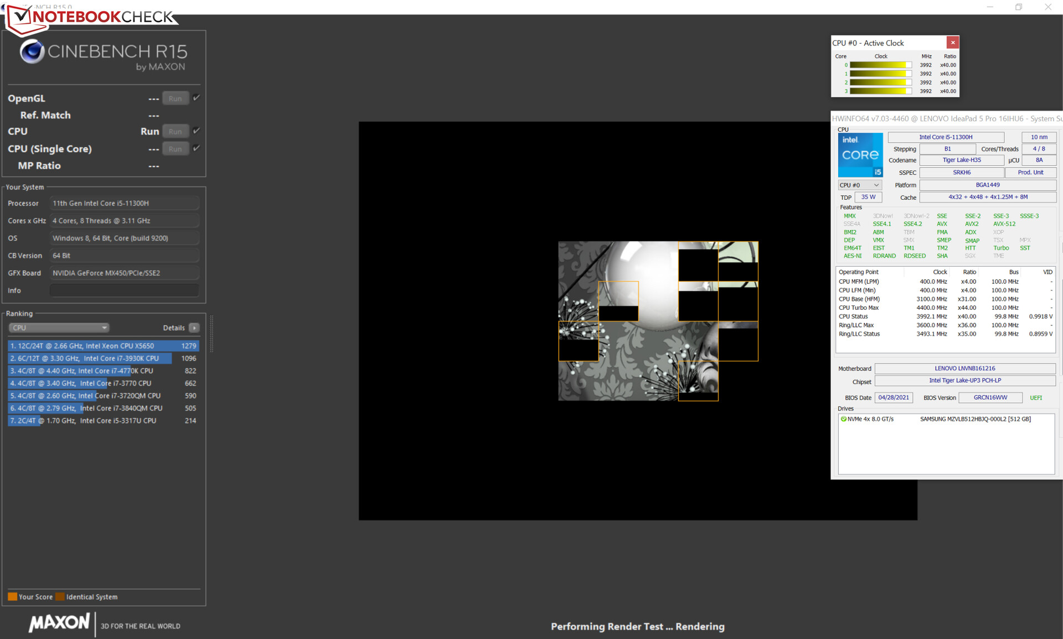Toggle the OpenGL test checkbox

click(197, 98)
